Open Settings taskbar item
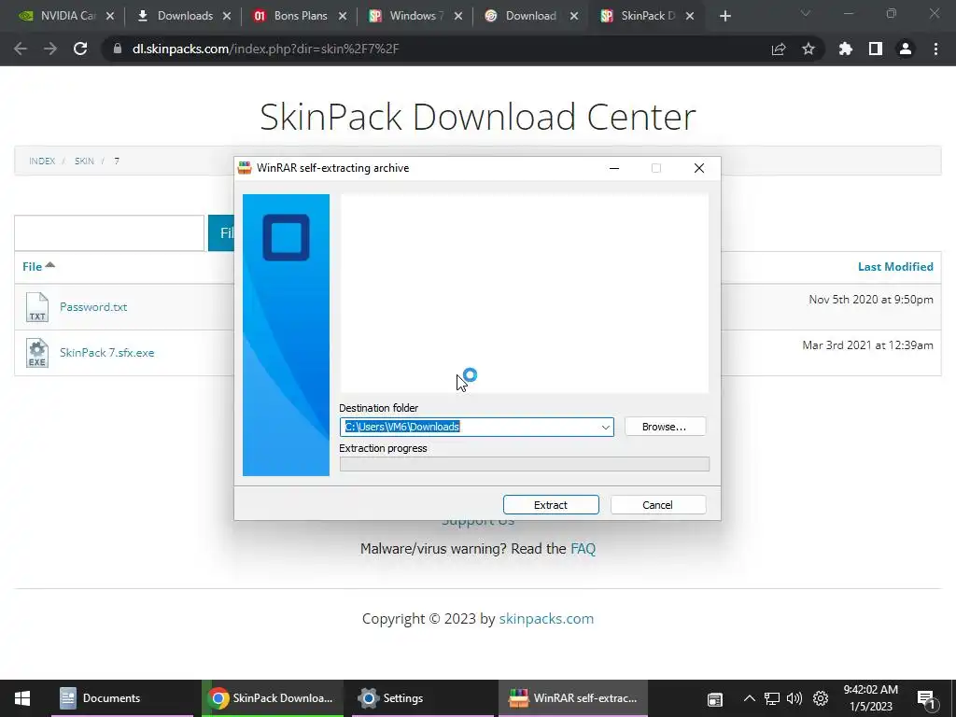The image size is (956, 717). 421,698
